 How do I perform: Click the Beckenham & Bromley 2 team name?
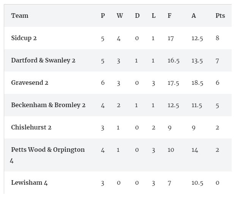pos(48,105)
